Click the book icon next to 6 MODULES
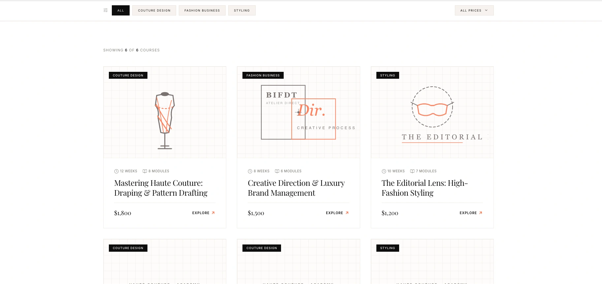Screen dimensions: 602x284 pyautogui.click(x=277, y=171)
